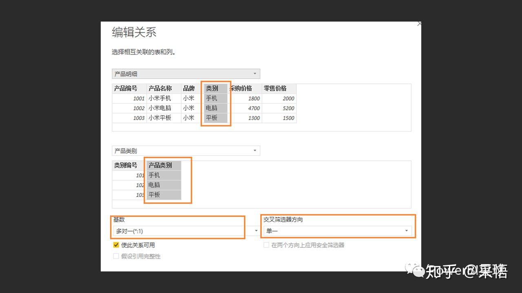Screen dimensions: 522x293
Task: Click the 小米 brand cell in row 1001
Action: click(192, 98)
